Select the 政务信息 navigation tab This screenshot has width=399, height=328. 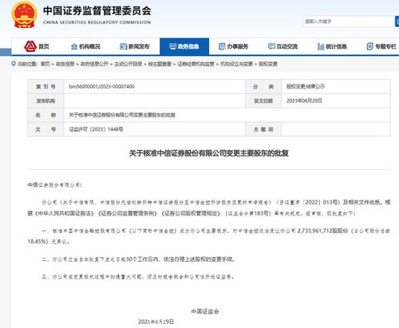click(184, 46)
